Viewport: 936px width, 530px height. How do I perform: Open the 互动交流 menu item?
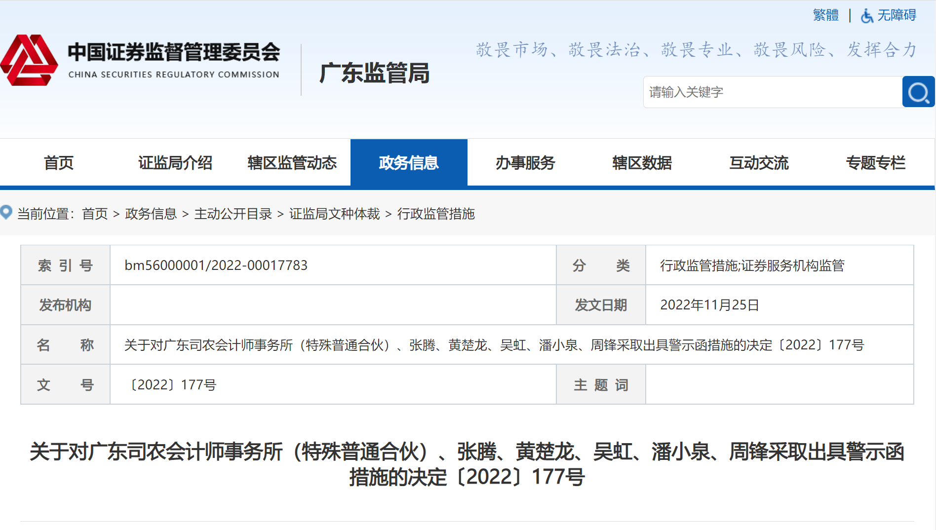point(759,163)
